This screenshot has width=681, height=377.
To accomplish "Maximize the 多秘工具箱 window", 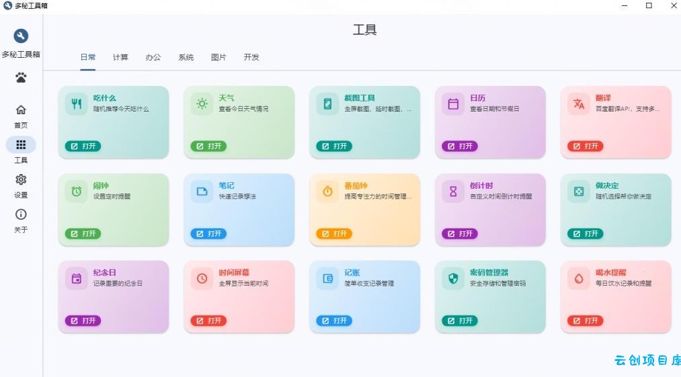I will 649,5.
